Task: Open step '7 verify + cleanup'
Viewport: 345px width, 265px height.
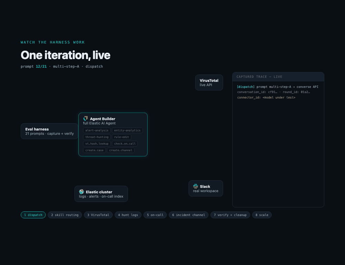Action: coord(230,215)
